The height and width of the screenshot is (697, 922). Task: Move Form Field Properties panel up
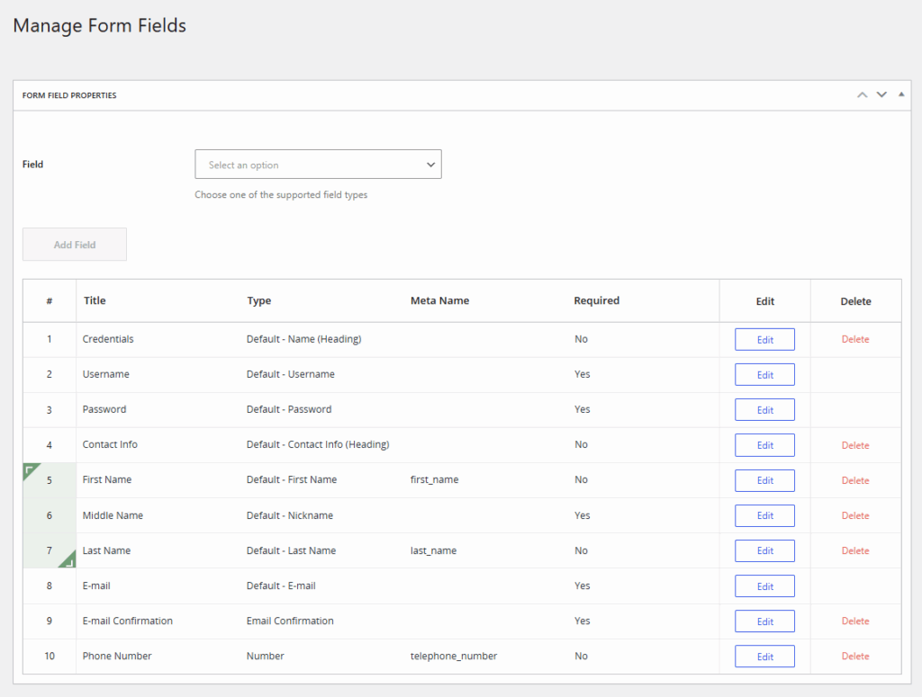point(862,94)
